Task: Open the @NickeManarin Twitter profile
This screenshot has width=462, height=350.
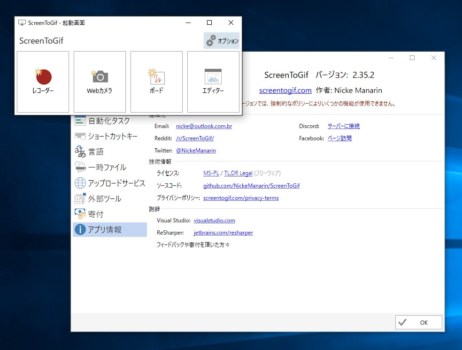Action: (x=196, y=151)
